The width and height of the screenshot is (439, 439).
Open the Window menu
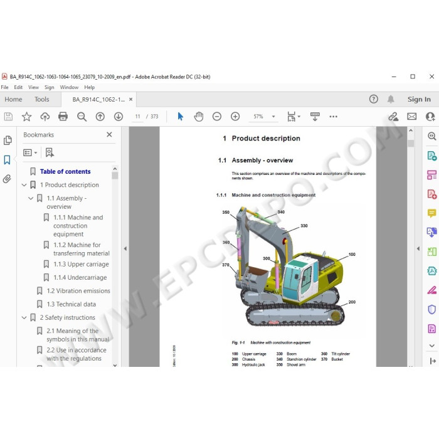69,87
